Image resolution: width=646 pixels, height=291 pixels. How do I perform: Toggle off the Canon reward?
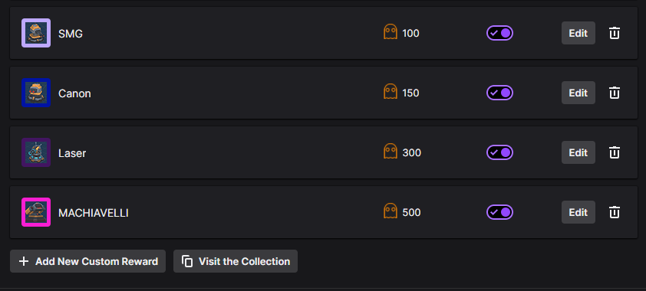point(499,93)
